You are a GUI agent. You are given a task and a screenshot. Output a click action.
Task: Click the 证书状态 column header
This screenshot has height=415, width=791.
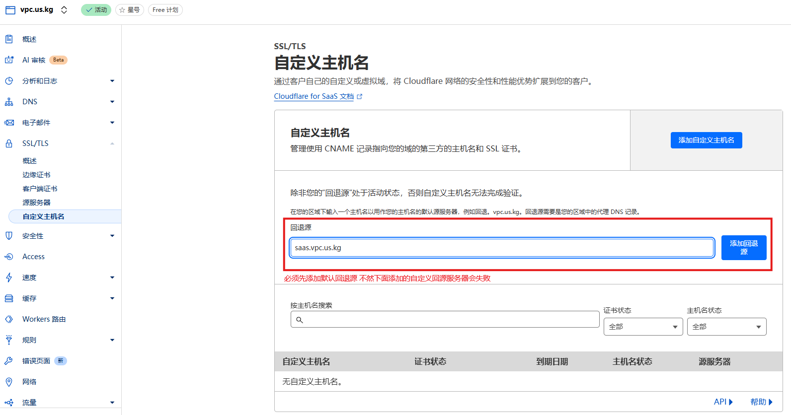click(430, 361)
